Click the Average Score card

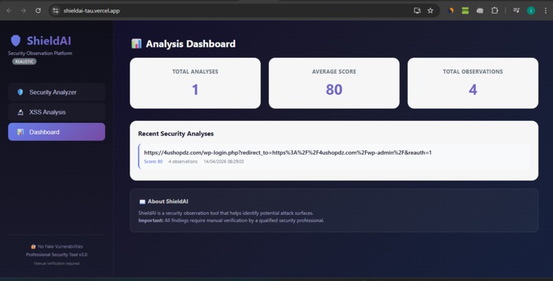tap(334, 83)
